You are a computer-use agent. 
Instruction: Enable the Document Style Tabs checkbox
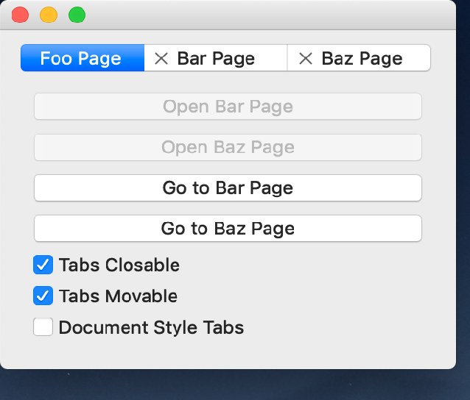[43, 327]
